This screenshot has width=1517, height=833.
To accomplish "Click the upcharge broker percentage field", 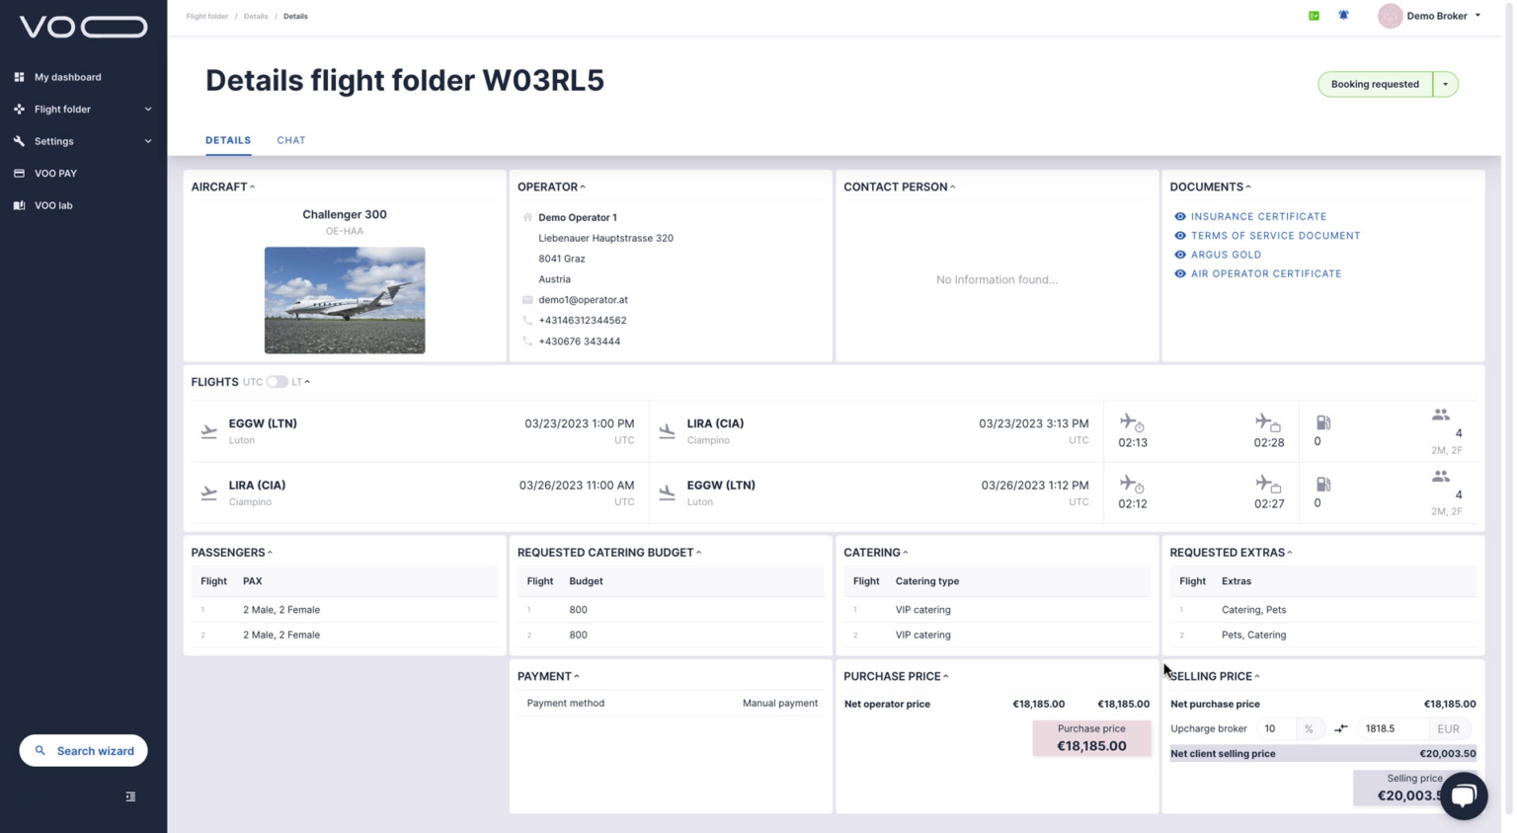I will click(x=1275, y=728).
